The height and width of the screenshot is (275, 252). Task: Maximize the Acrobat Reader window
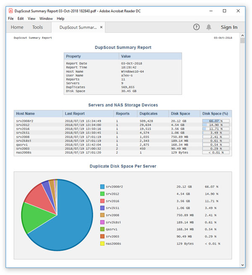(224, 11)
